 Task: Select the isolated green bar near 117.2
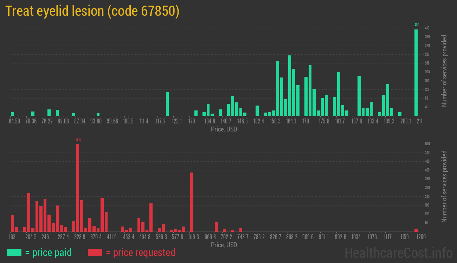click(167, 104)
